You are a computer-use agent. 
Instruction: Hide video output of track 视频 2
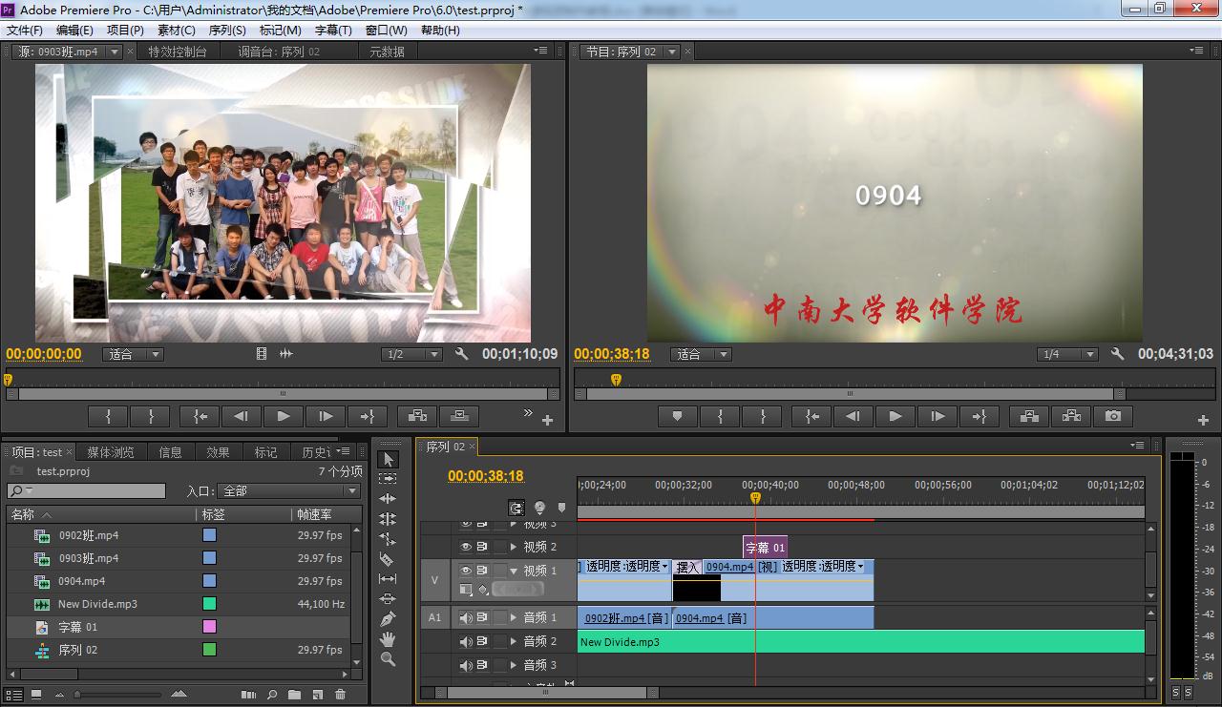coord(466,546)
